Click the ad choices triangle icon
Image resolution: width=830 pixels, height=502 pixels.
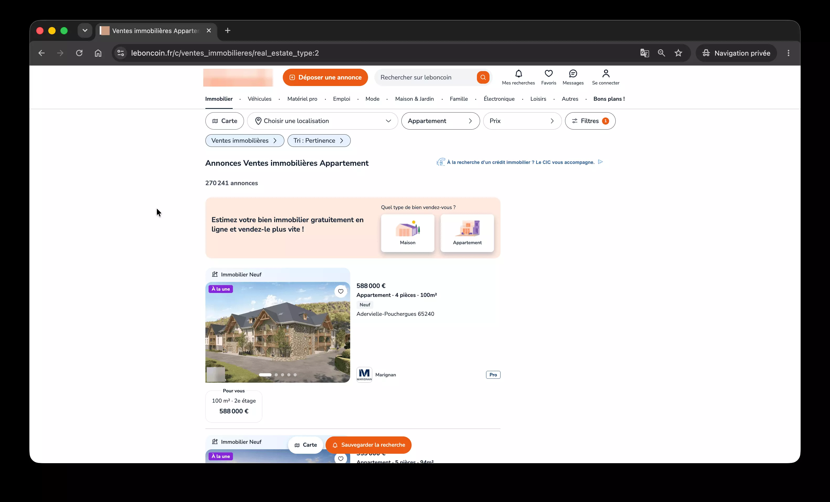pos(600,162)
